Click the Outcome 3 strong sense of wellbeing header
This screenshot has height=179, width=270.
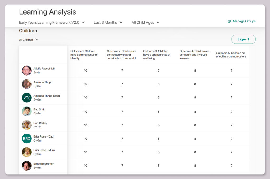[x=157, y=55]
